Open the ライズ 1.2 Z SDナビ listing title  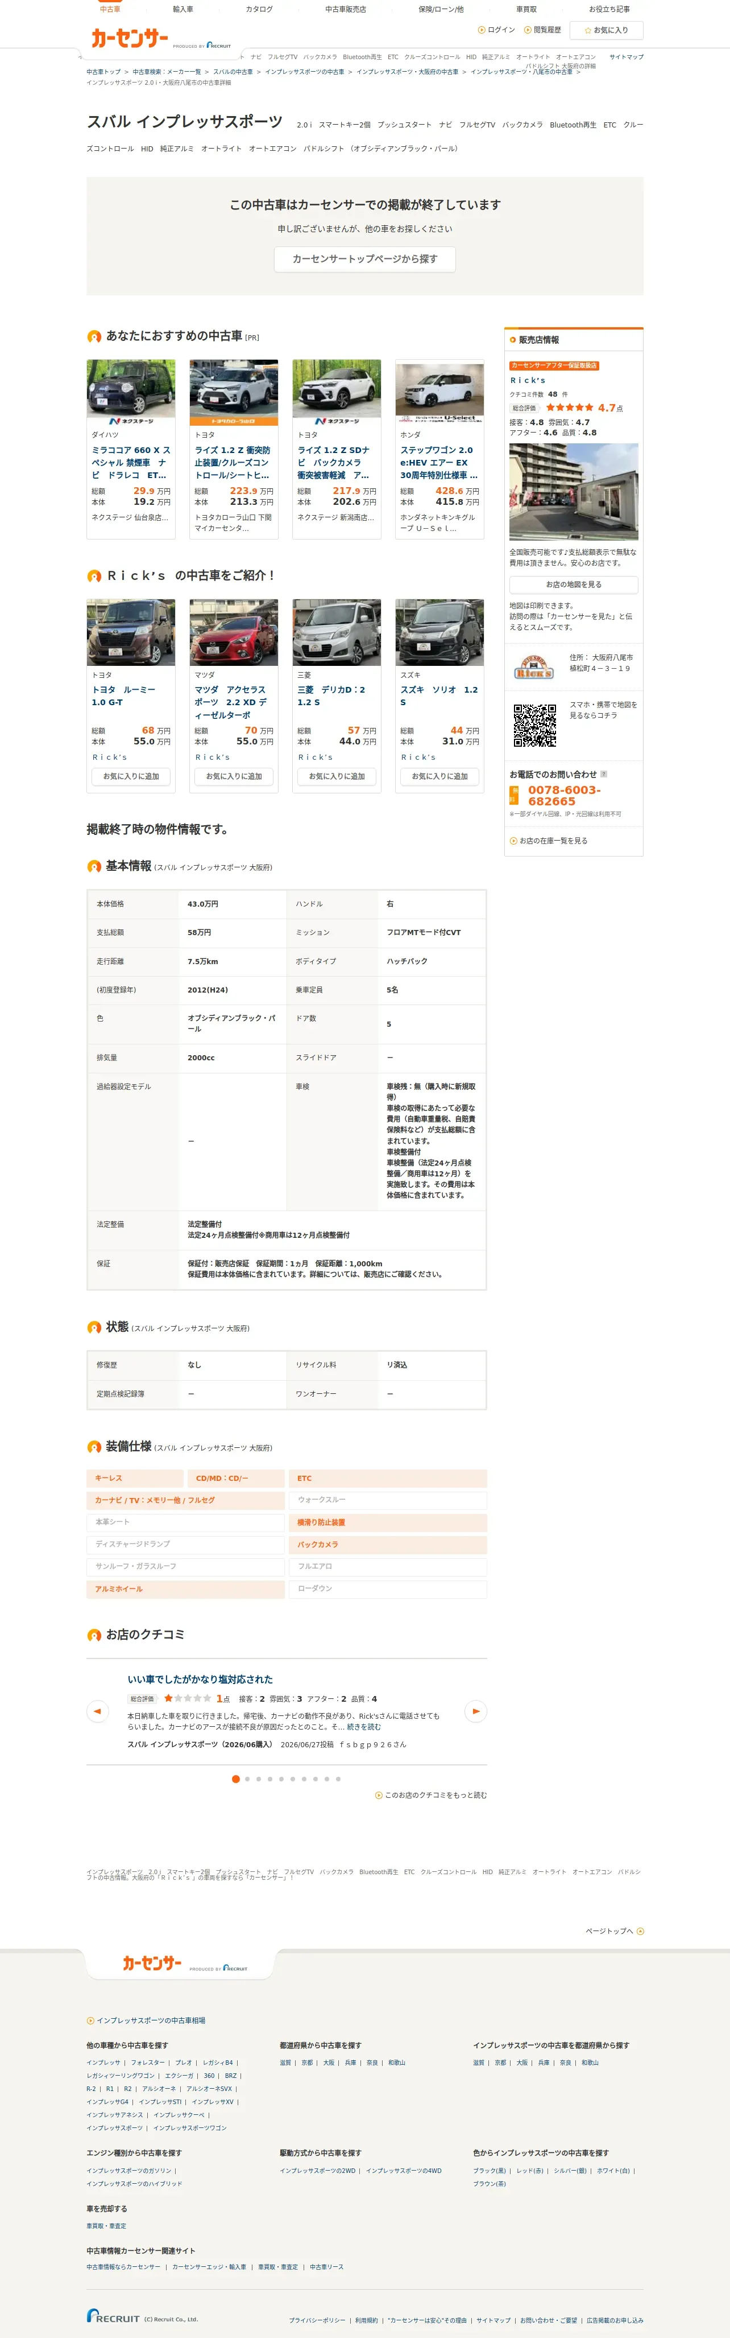335,463
